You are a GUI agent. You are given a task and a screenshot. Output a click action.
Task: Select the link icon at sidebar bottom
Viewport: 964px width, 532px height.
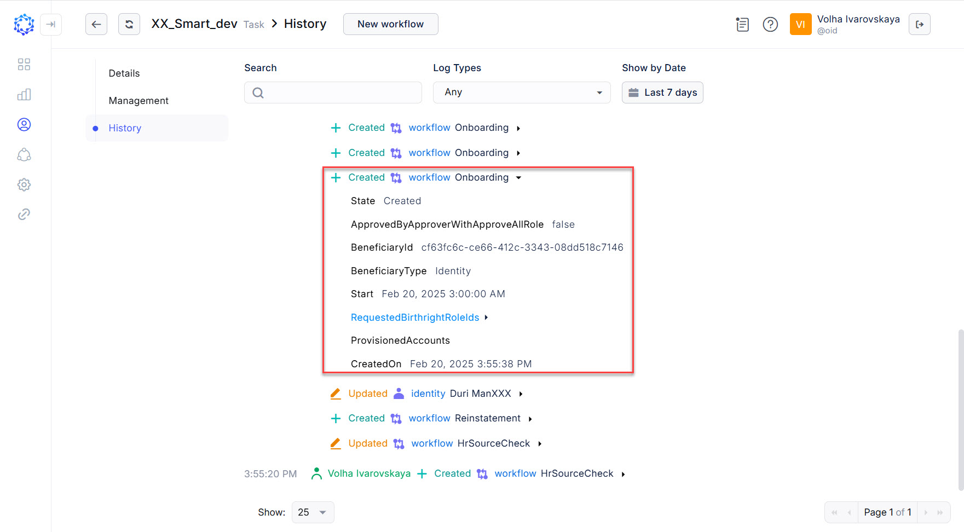24,214
